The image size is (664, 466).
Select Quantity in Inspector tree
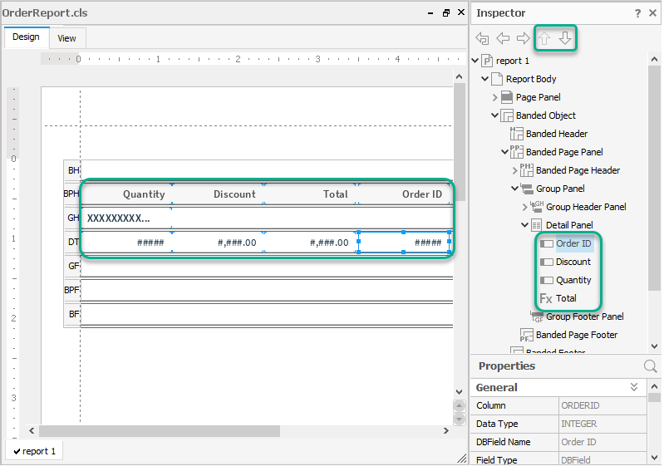pos(573,280)
